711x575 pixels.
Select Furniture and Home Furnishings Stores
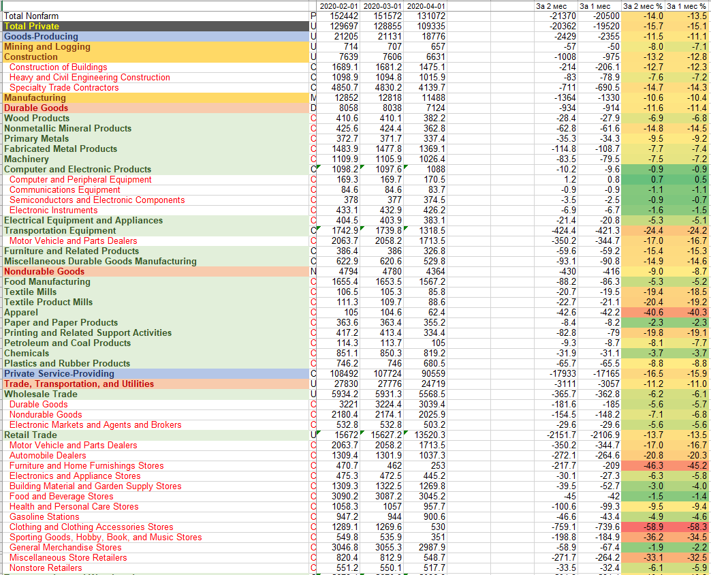pos(86,466)
